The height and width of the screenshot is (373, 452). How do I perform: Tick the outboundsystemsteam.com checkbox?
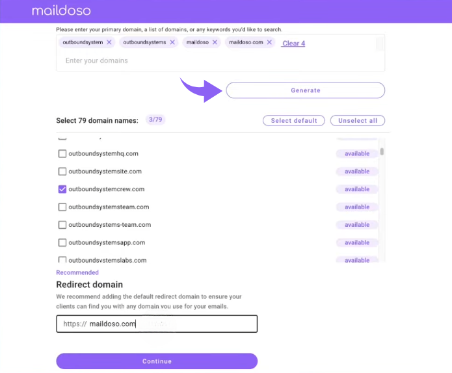[62, 207]
